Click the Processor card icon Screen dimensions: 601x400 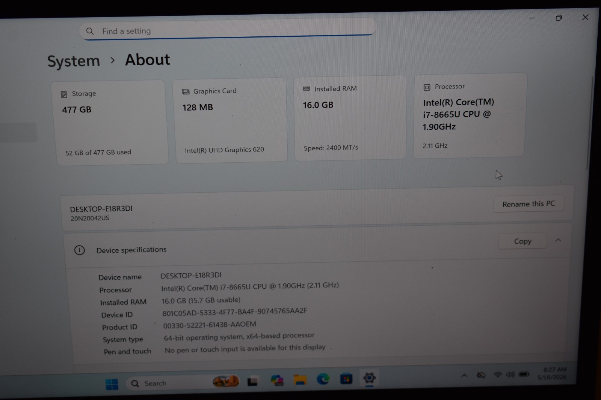[427, 87]
